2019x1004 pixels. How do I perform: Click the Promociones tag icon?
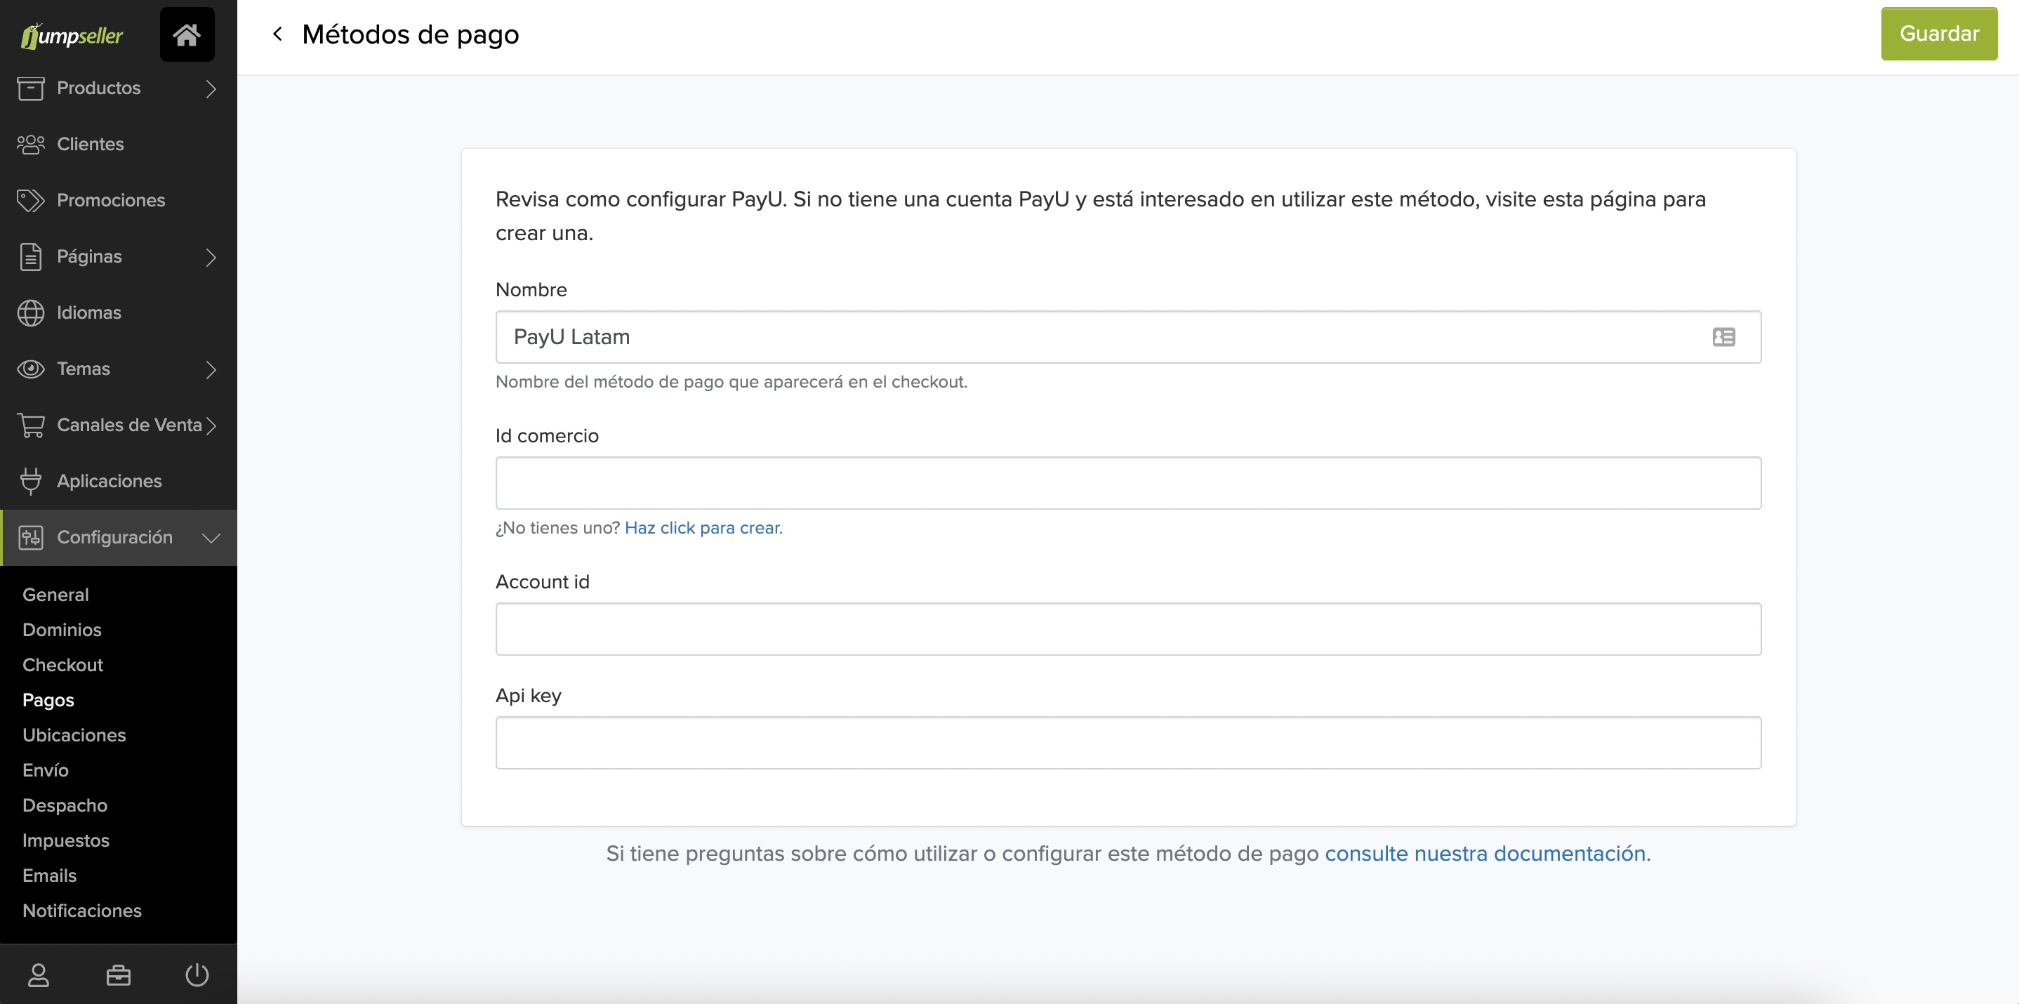31,201
